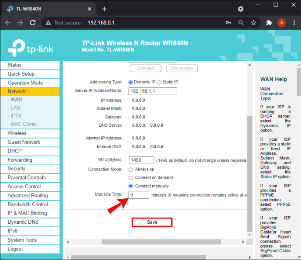Click the Not secure warning icon
This screenshot has width=301, height=260.
(x=48, y=23)
